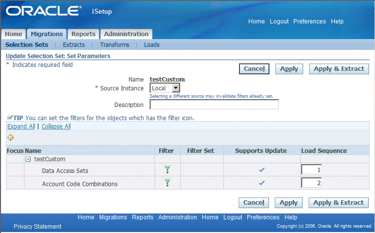The image size is (375, 233).
Task: Click the bottom Cancel button
Action: click(x=254, y=203)
